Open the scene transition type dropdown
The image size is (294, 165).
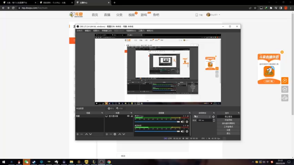click(202, 117)
